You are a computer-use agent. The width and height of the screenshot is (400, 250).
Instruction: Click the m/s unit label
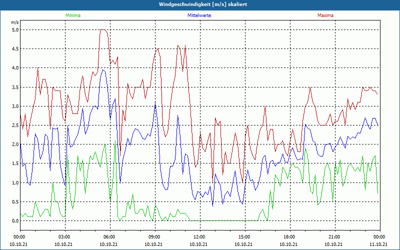[x=15, y=22]
